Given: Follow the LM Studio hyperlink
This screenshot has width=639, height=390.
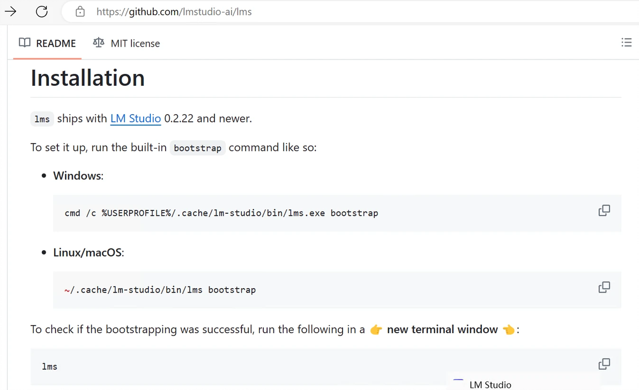Looking at the screenshot, I should coord(136,118).
